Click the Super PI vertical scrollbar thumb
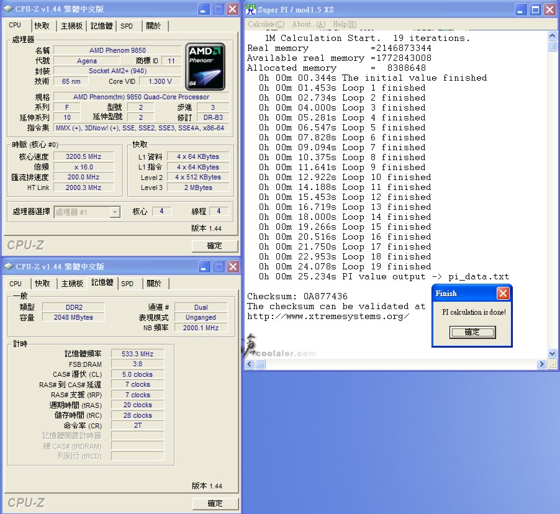560x514 pixels. [552, 46]
